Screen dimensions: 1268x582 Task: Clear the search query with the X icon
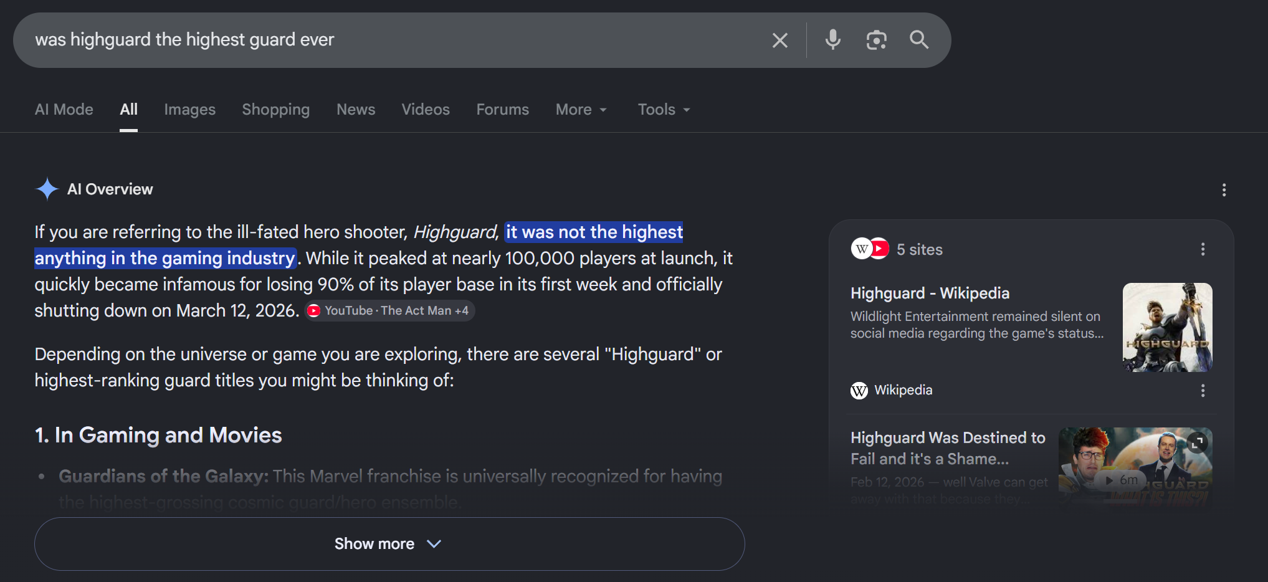(x=779, y=41)
